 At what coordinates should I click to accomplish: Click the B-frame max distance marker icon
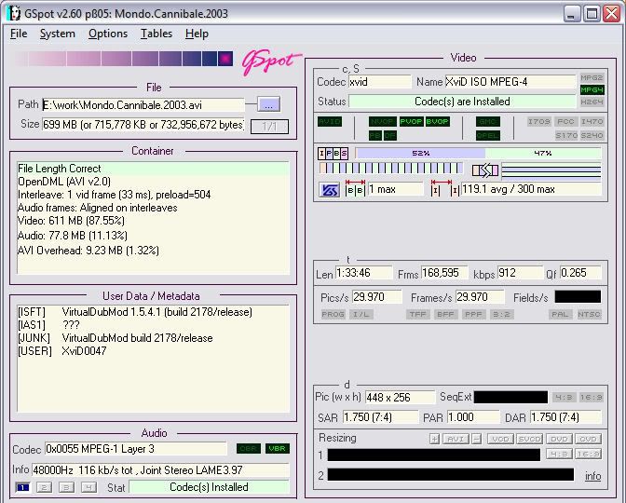coord(355,188)
